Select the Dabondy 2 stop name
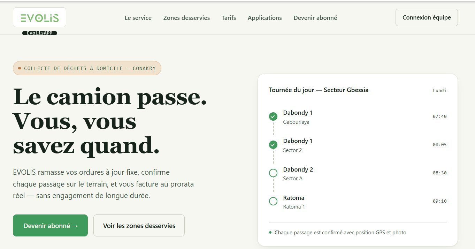Image resolution: width=475 pixels, height=249 pixels. 298,169
